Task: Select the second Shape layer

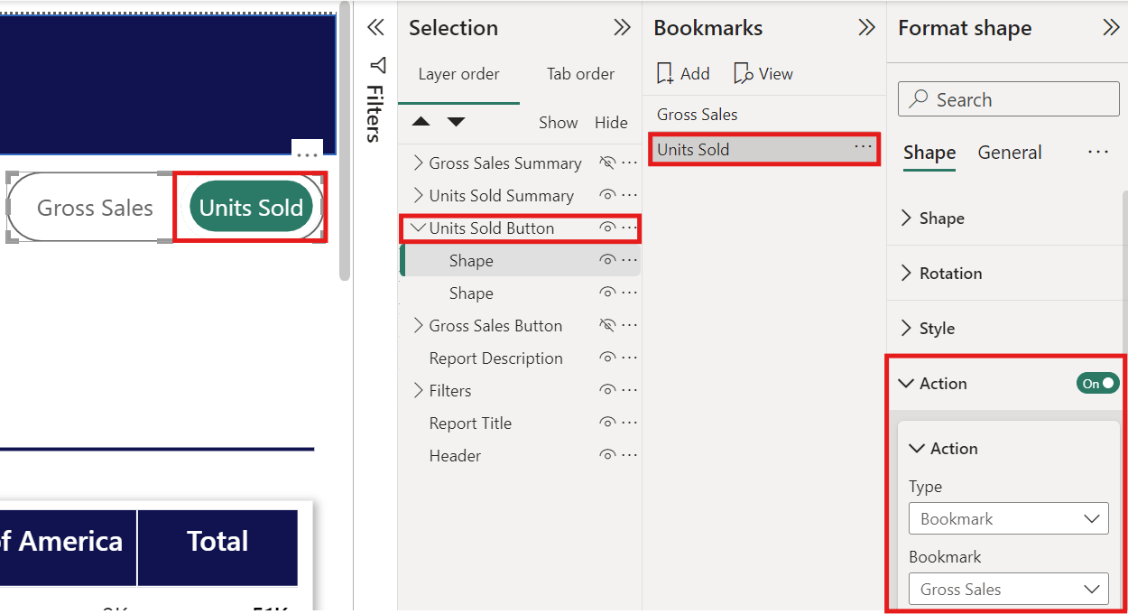Action: tap(471, 293)
